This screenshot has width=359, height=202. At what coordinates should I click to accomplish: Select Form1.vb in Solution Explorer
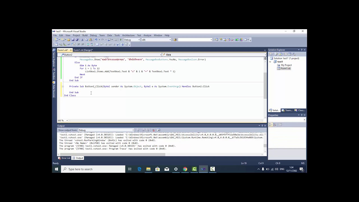(x=284, y=68)
